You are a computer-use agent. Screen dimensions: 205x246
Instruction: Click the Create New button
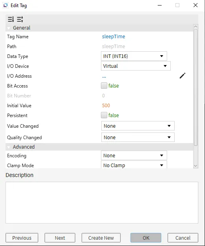pyautogui.click(x=101, y=238)
